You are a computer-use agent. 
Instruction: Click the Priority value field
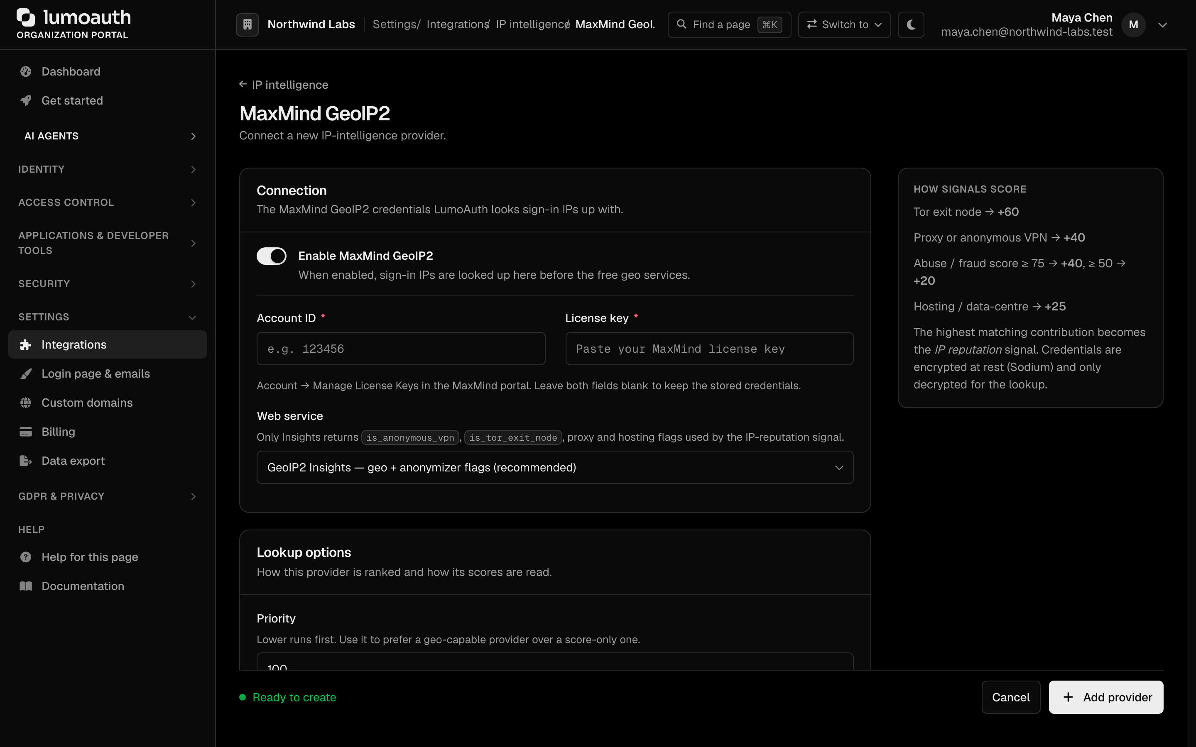click(x=554, y=662)
